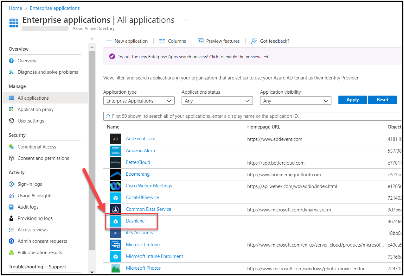
Task: Expand the Applications status dropdown
Action: click(217, 101)
